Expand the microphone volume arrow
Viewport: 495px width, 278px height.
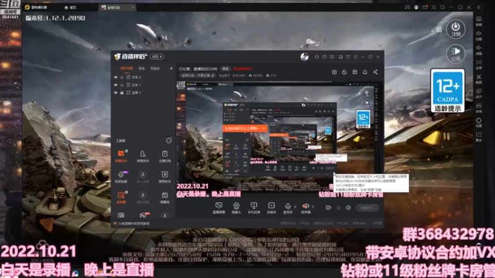click(296, 207)
